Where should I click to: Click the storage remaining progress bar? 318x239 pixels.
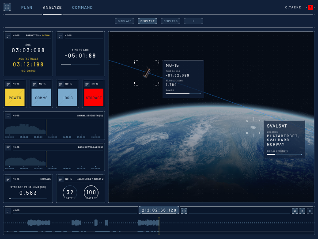(x=28, y=199)
